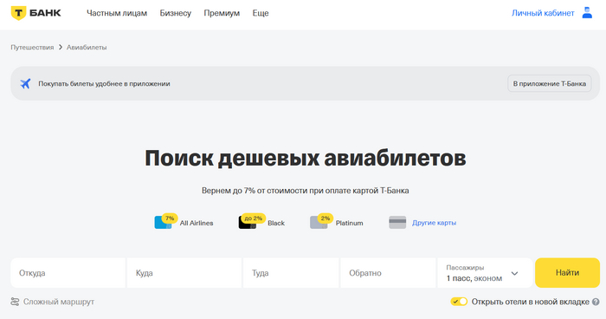Focus the Откуда input field
606x319 pixels.
[68, 273]
